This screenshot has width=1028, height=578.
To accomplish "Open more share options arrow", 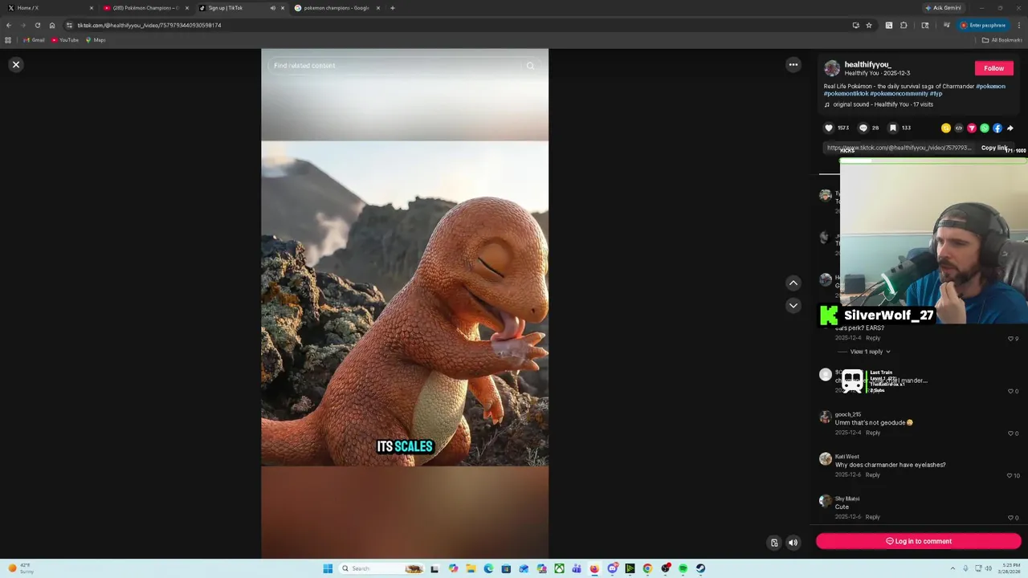I will pyautogui.click(x=1010, y=128).
